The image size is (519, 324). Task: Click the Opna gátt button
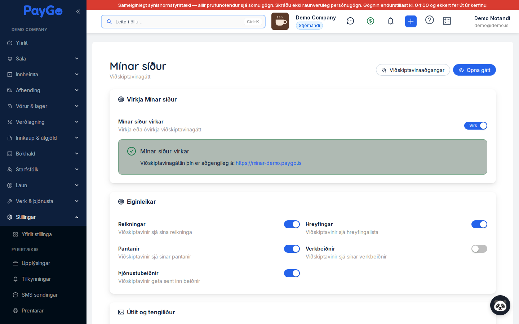coord(474,70)
